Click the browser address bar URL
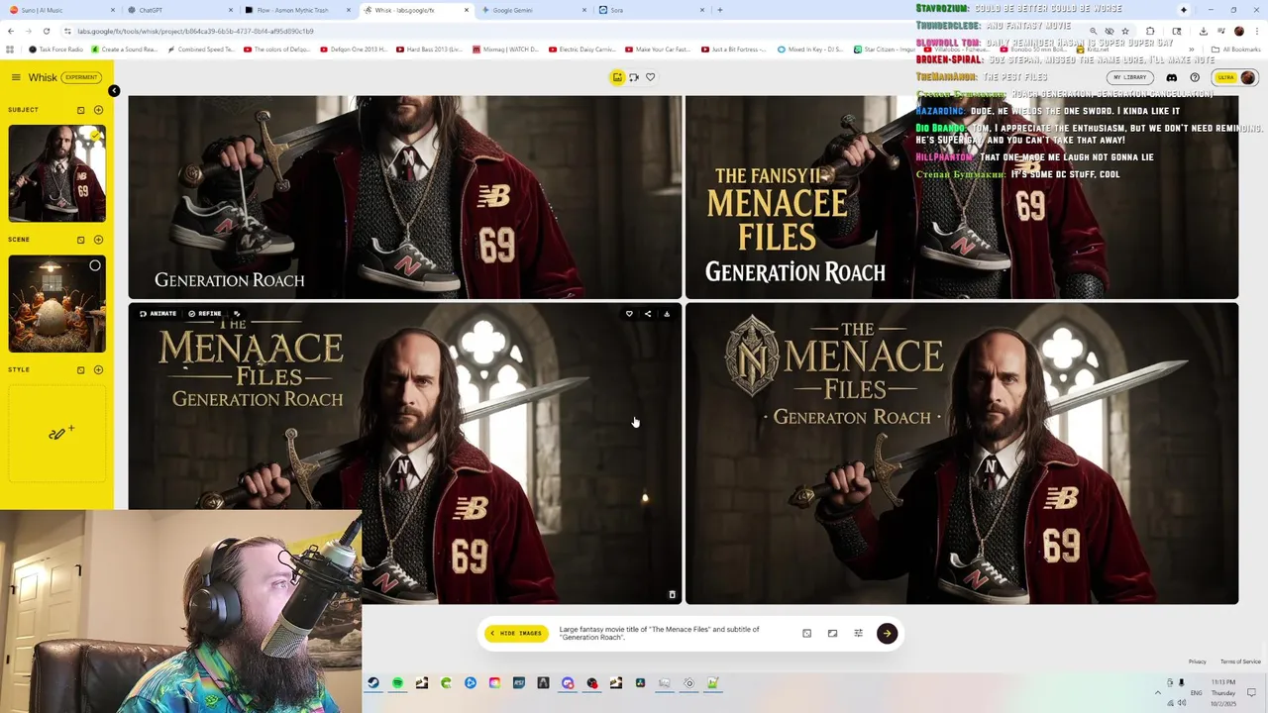This screenshot has width=1268, height=713. click(x=195, y=31)
